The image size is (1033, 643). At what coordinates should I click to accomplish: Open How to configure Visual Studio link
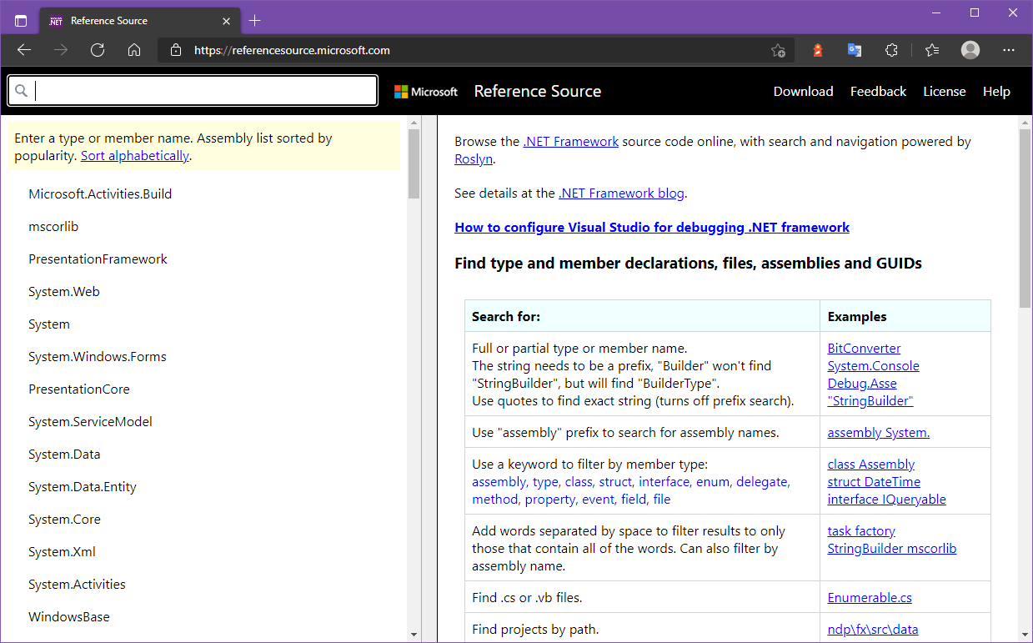point(652,228)
